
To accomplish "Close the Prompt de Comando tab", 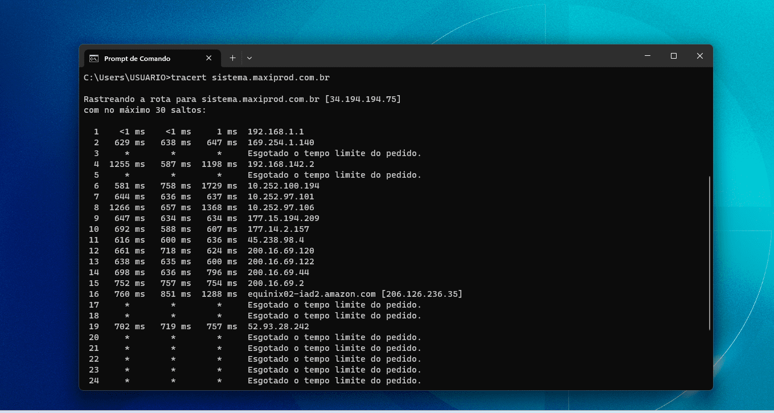I will tap(208, 58).
